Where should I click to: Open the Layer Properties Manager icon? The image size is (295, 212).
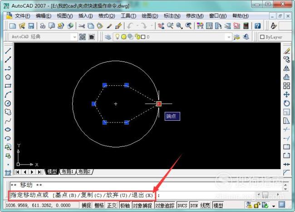[108, 37]
